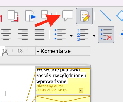Insert a cross-reference from the toolbar
Image resolution: width=123 pixels, height=102 pixels.
coord(47,16)
